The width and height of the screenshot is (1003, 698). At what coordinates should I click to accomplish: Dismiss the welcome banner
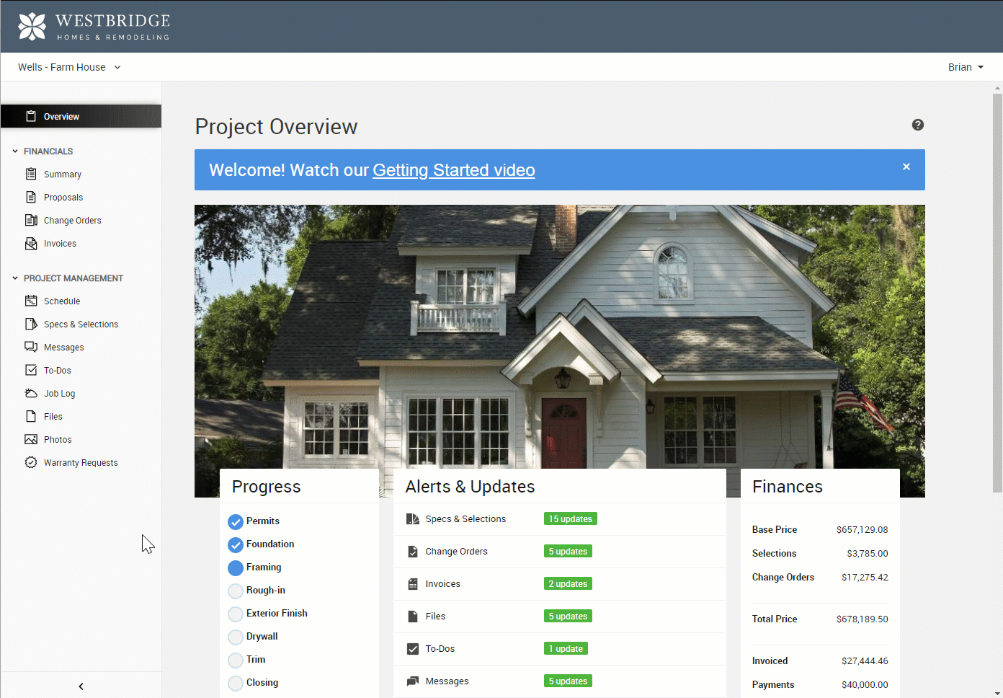(x=906, y=167)
